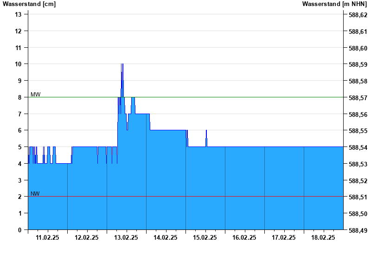Click the 16.02.25 date label
371x255 pixels.
(244, 237)
